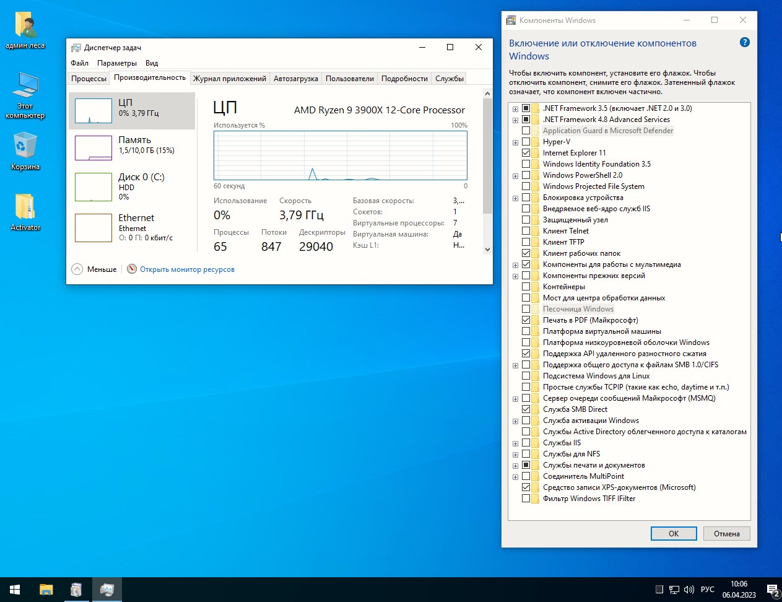Collapse Task Manager with the Меньше chevron
Image resolution: width=782 pixels, height=602 pixels.
pos(77,269)
